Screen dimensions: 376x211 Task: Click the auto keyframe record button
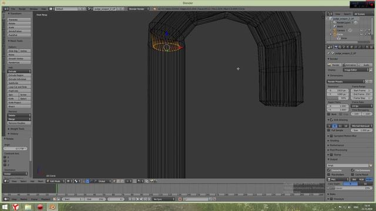(180, 199)
